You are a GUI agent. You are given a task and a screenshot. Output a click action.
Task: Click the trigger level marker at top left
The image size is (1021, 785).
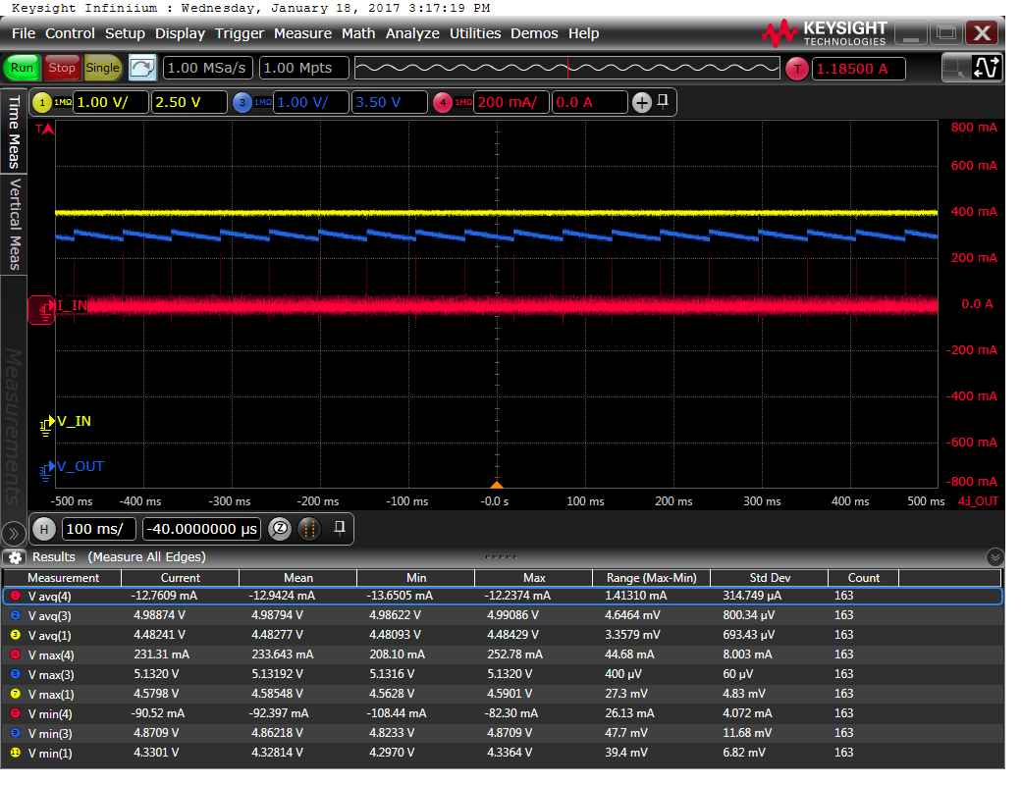44,129
